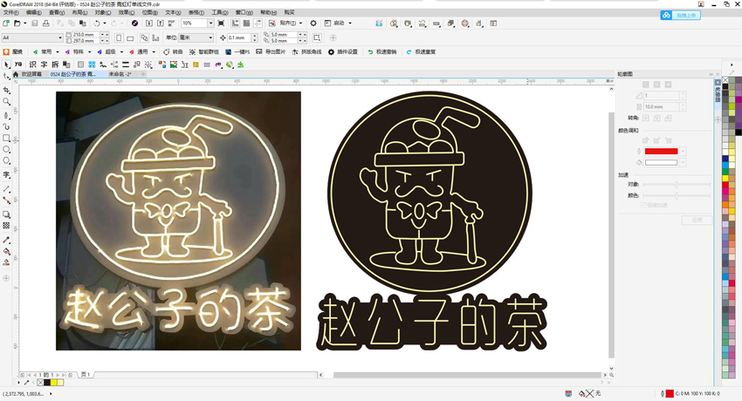Select the Rectangle tool
This screenshot has height=401, width=742.
(x=6, y=138)
